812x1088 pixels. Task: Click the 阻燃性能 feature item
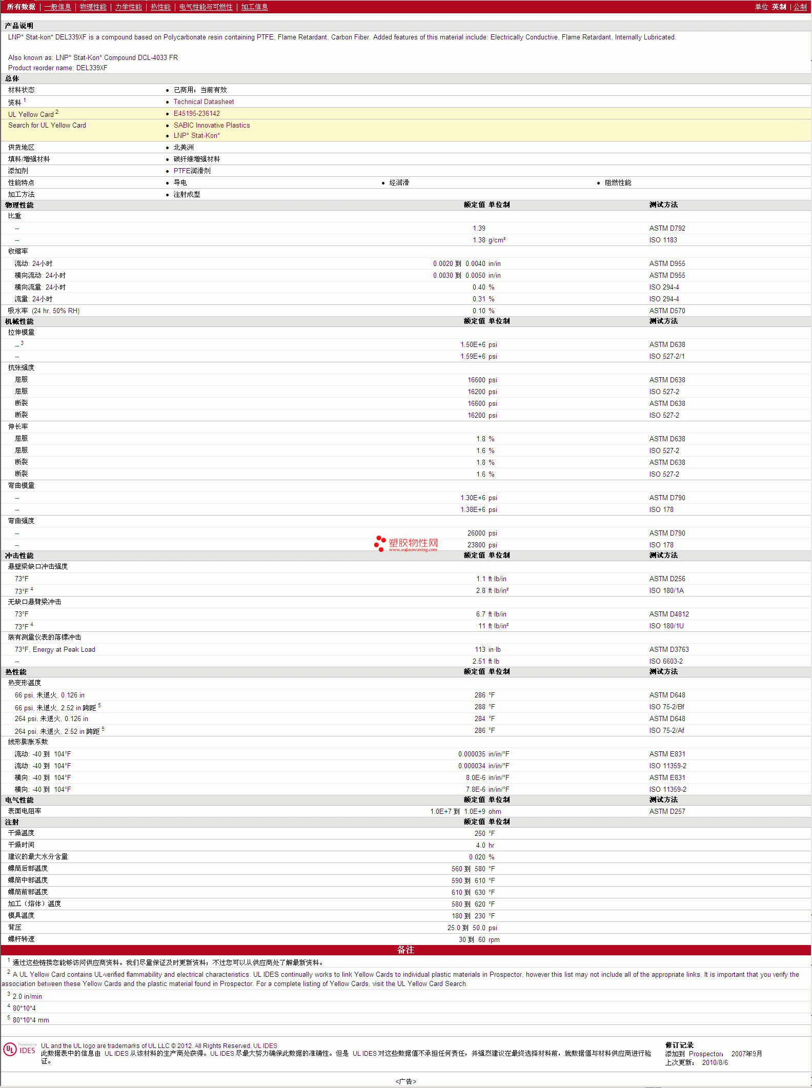(618, 183)
